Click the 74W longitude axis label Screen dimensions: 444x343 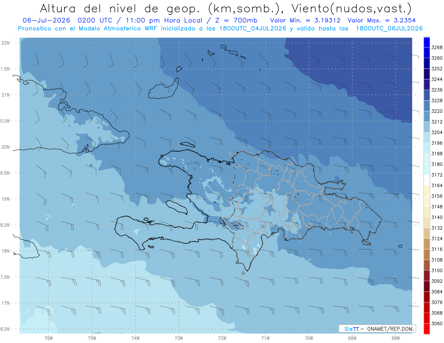(x=135, y=337)
